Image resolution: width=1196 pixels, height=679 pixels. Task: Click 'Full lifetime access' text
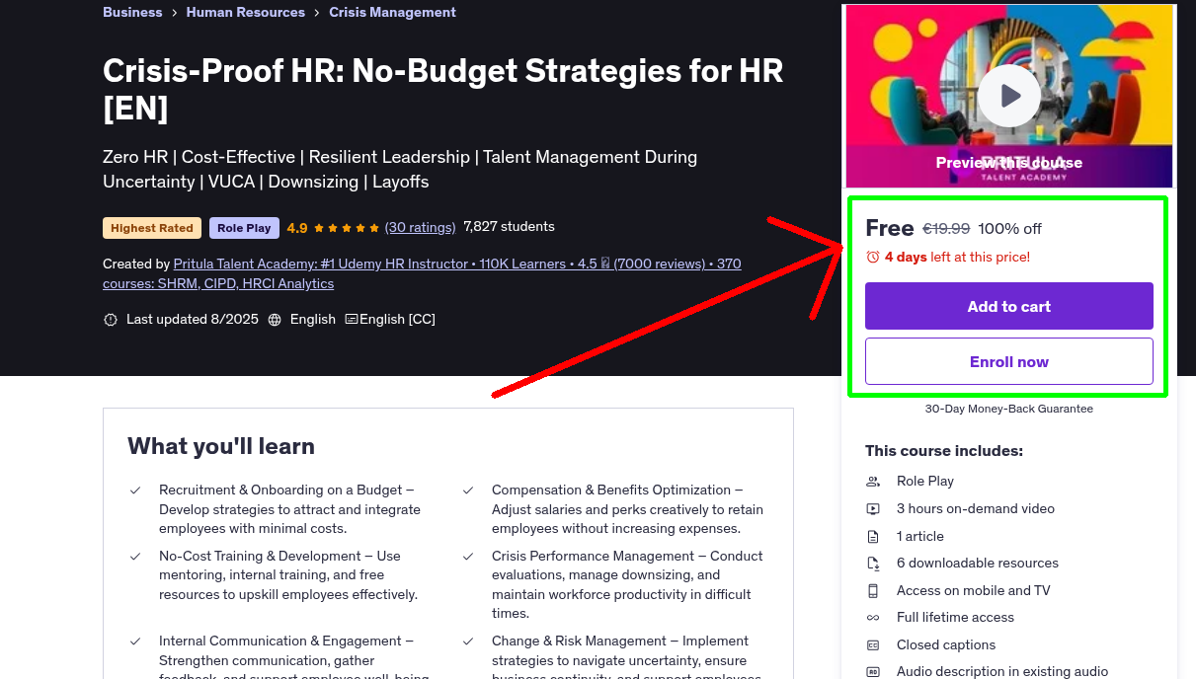955,618
